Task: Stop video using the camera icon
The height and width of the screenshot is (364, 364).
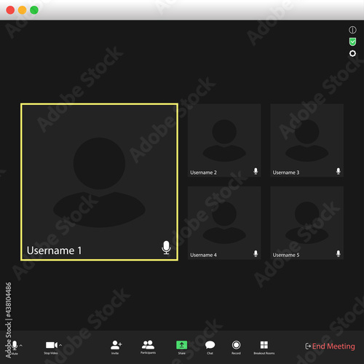Action: (x=52, y=345)
